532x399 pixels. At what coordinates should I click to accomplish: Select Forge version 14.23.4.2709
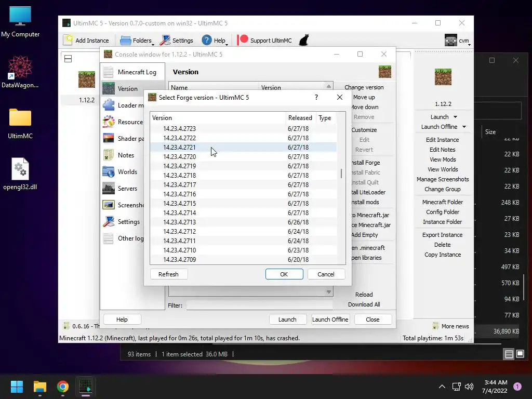(x=243, y=260)
